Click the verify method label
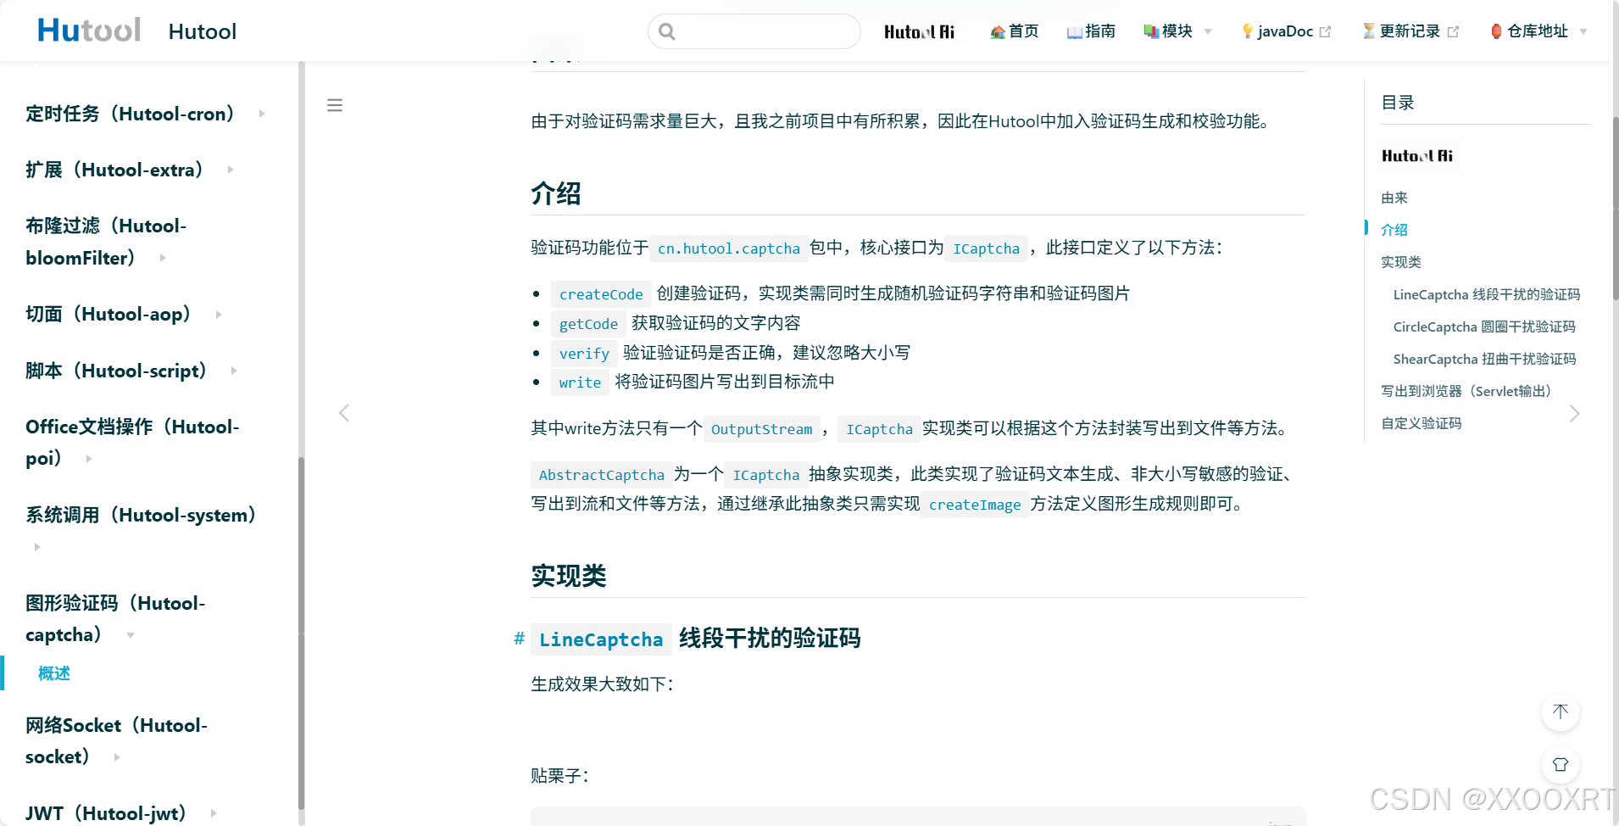Image resolution: width=1619 pixels, height=826 pixels. click(x=584, y=354)
